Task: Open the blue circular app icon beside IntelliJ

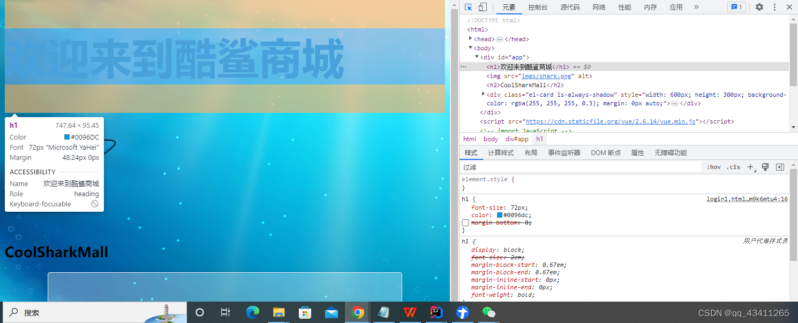Action: coord(463,312)
